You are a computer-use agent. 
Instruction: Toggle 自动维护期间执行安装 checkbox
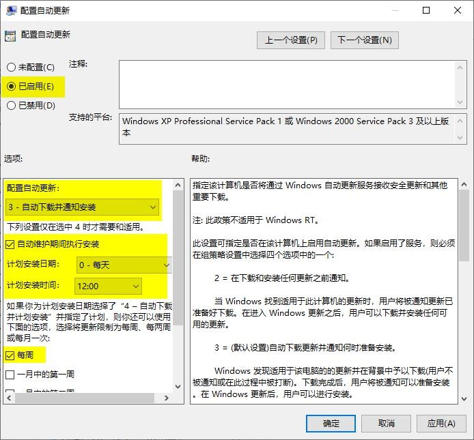10,244
